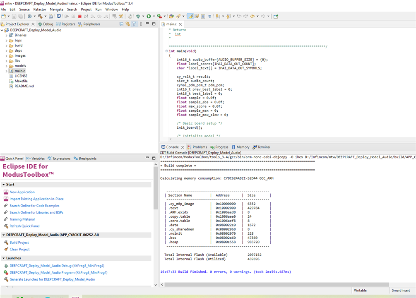Screen dimensions: 416x298
Task: Select Makefile in Project Explorer
Action: point(21,81)
